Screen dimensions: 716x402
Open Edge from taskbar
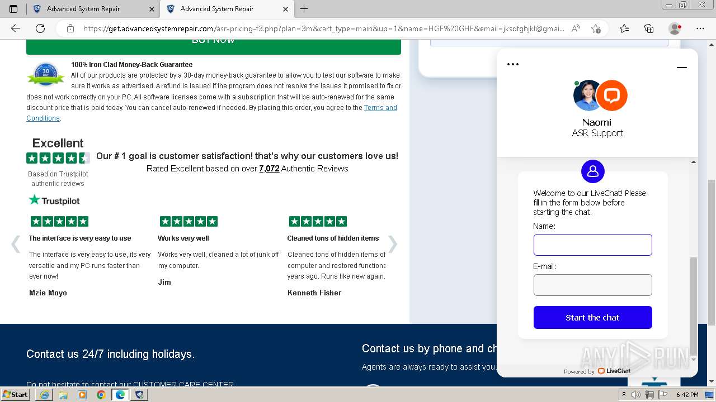(120, 395)
